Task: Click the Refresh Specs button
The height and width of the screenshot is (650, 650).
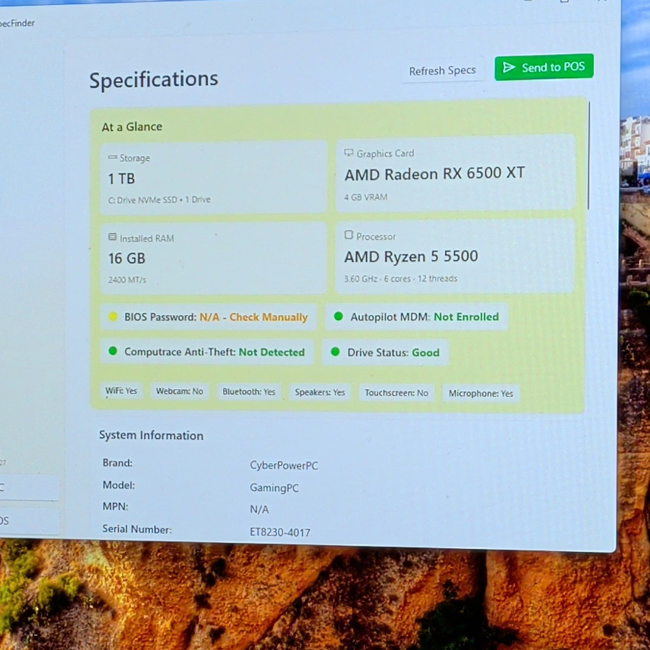Action: click(x=442, y=71)
